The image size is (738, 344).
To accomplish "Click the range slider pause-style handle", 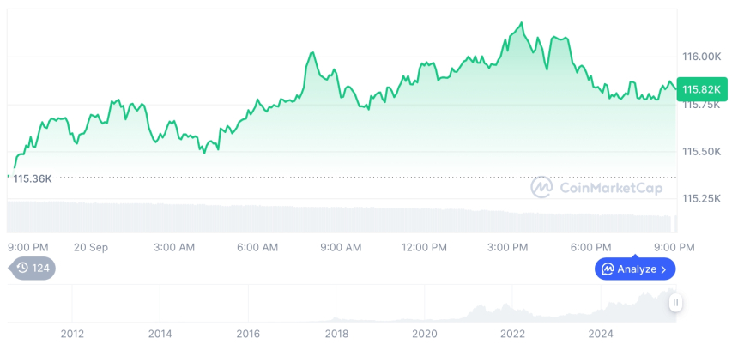I will pos(676,303).
